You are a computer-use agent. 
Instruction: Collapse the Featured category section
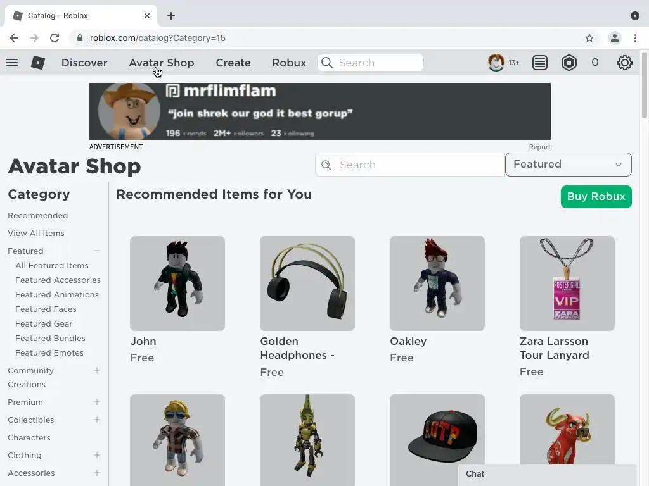click(x=97, y=251)
